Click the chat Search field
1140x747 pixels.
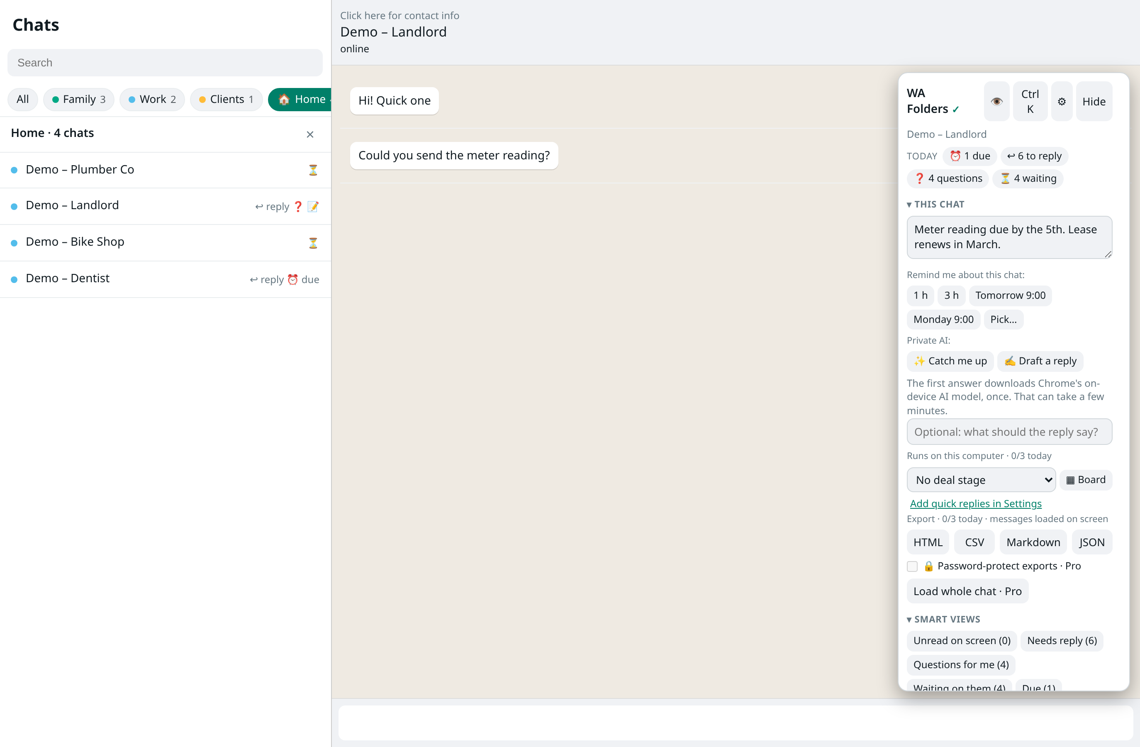(165, 63)
